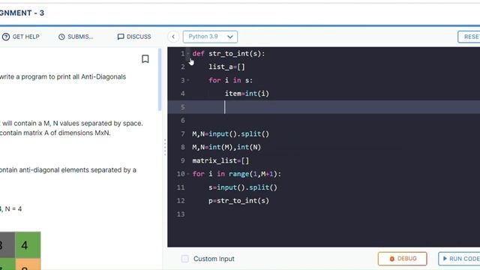This screenshot has height=270, width=480.
Task: Click code text 'p=str_to_int(s)' on line 12
Action: (x=238, y=201)
